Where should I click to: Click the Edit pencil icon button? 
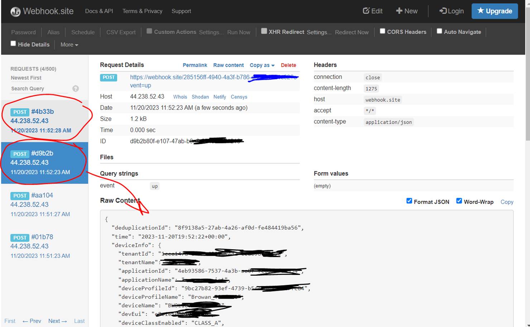[x=373, y=11]
